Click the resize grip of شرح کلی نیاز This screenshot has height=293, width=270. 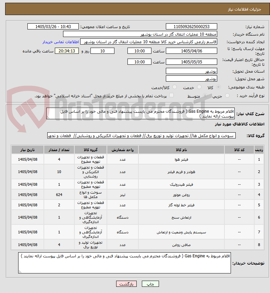48,118
